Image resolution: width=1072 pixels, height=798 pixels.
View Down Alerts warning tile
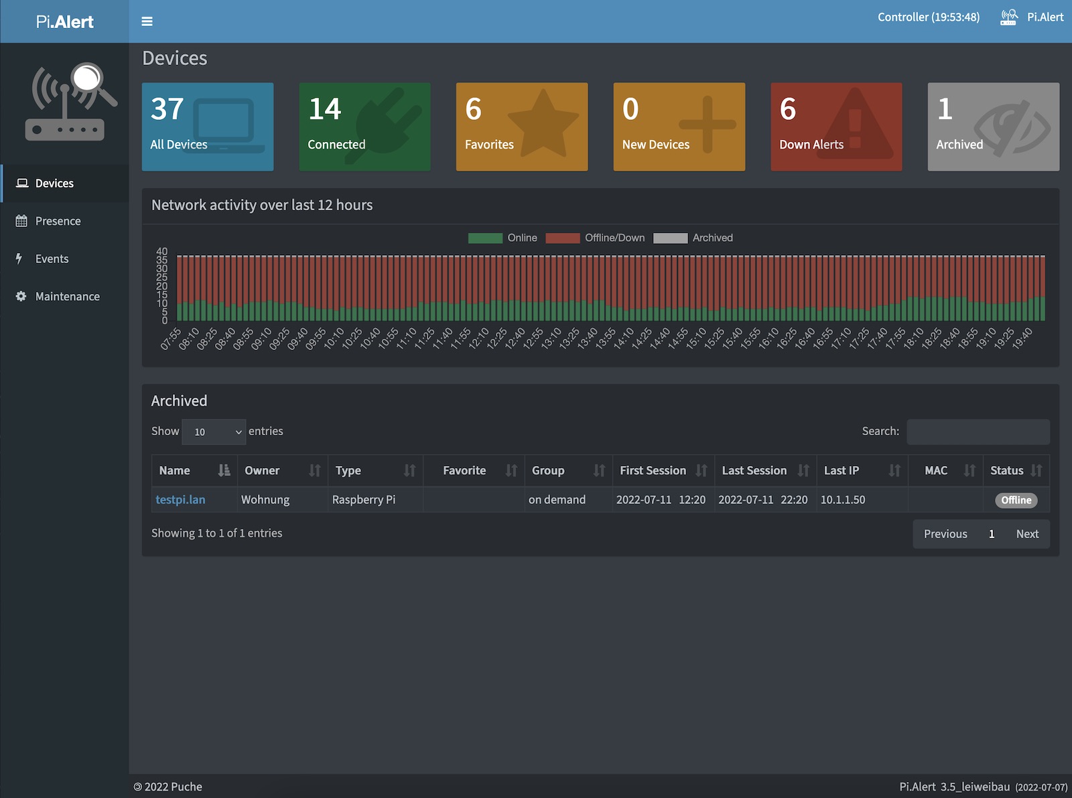(835, 127)
